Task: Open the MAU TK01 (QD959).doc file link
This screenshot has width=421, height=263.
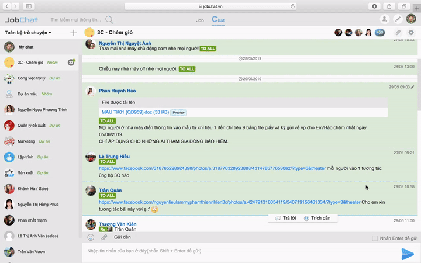Action: coord(135,112)
